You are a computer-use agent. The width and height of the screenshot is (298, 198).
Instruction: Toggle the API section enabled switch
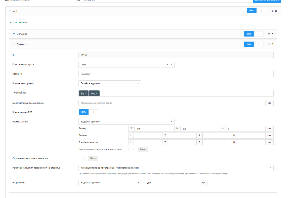[x=256, y=11]
